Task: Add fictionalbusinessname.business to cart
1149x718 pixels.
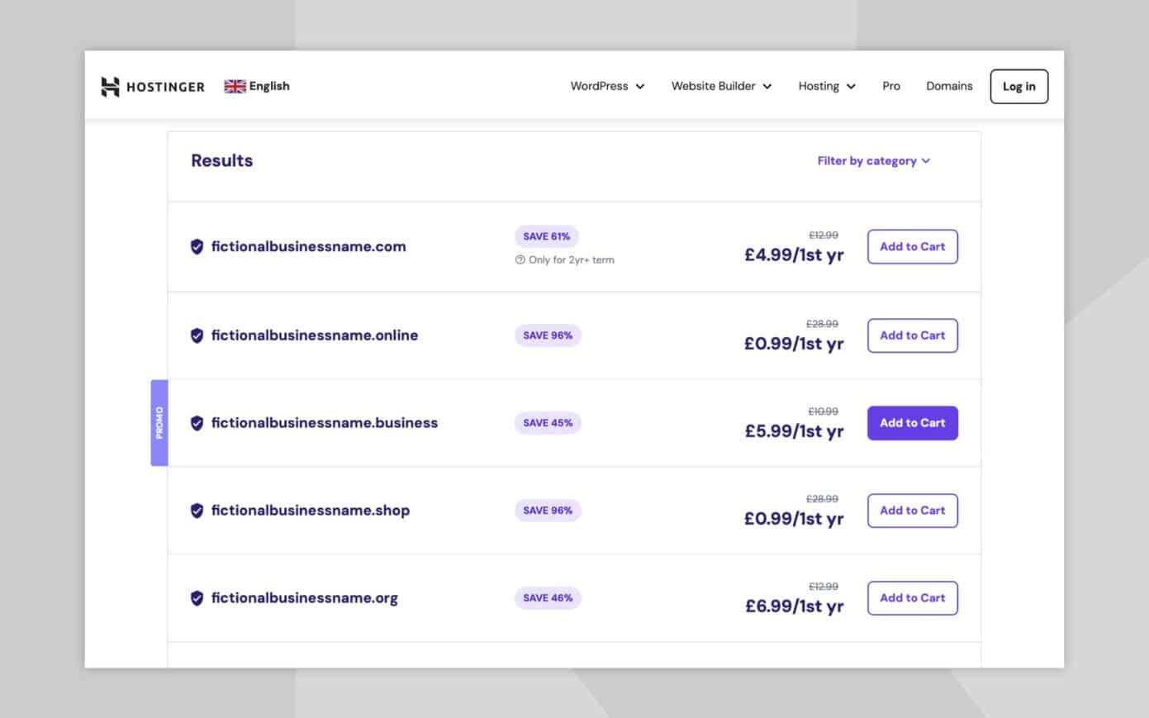Action: tap(913, 423)
